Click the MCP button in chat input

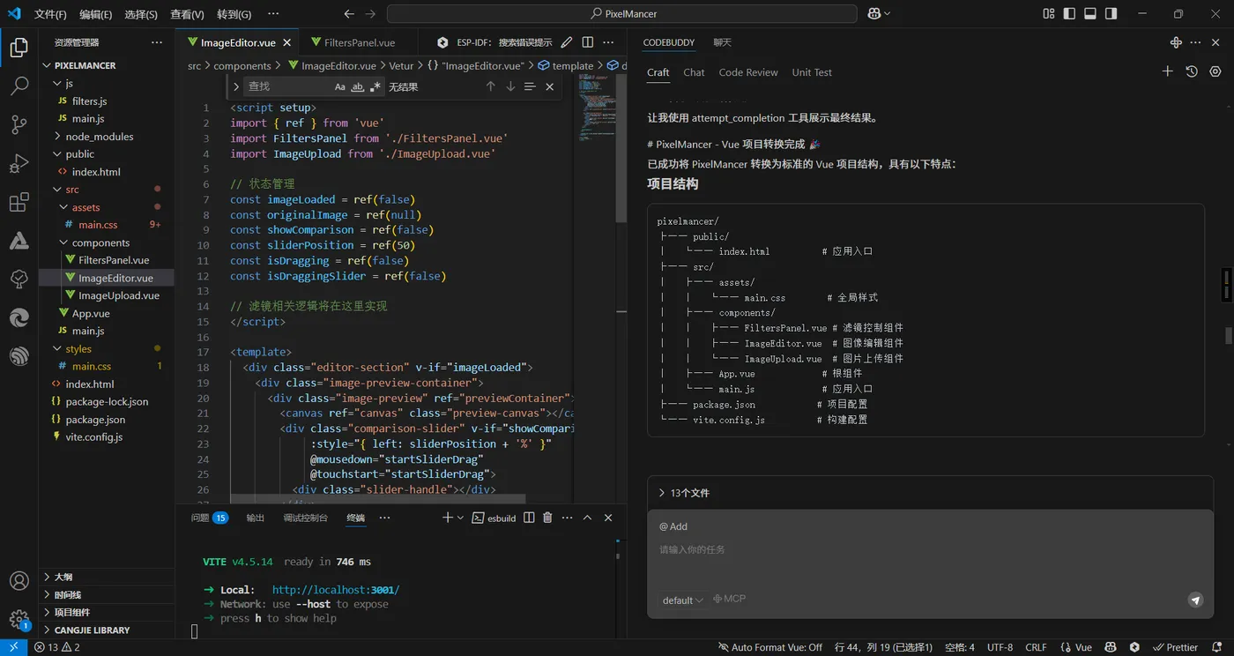729,599
